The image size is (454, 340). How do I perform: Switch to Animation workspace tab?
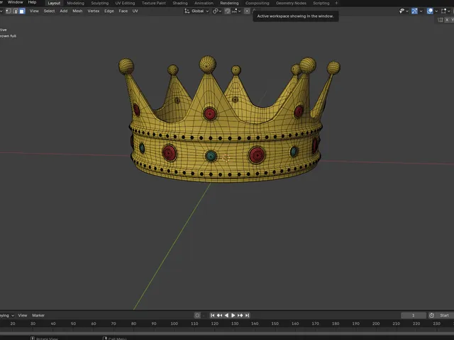point(204,3)
